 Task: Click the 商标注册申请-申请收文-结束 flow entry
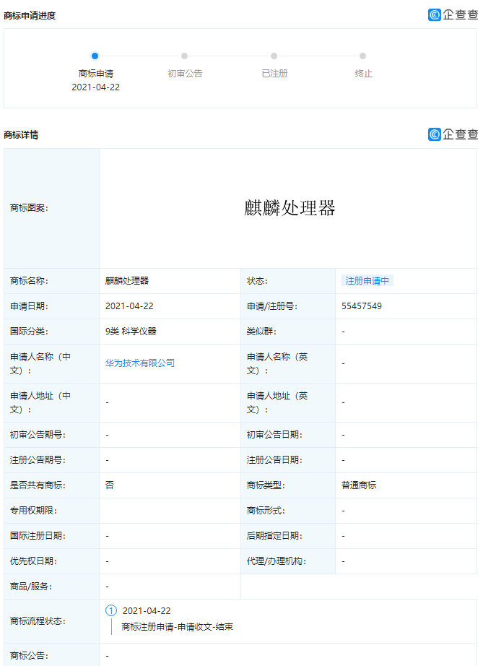[x=177, y=626]
